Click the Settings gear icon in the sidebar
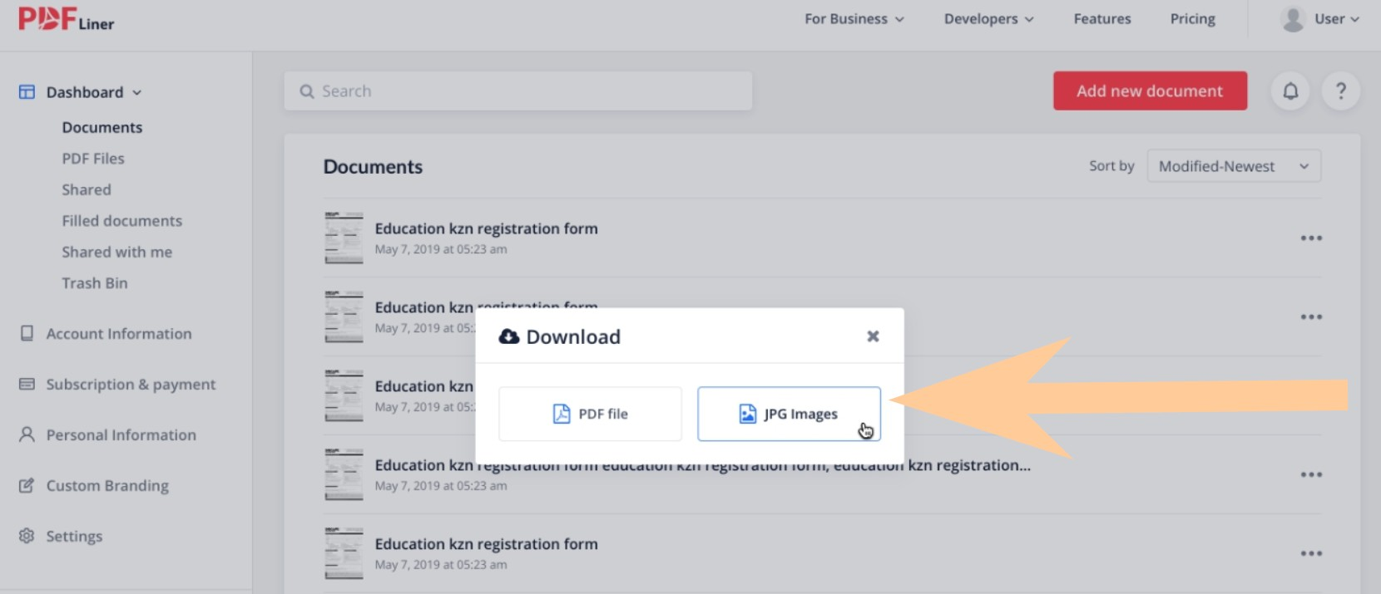 pyautogui.click(x=27, y=536)
